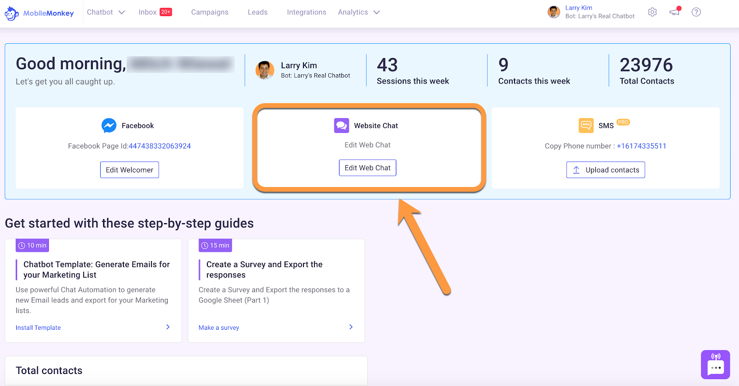Click the PRO badge beside SMS
The image size is (739, 386).
click(x=623, y=122)
